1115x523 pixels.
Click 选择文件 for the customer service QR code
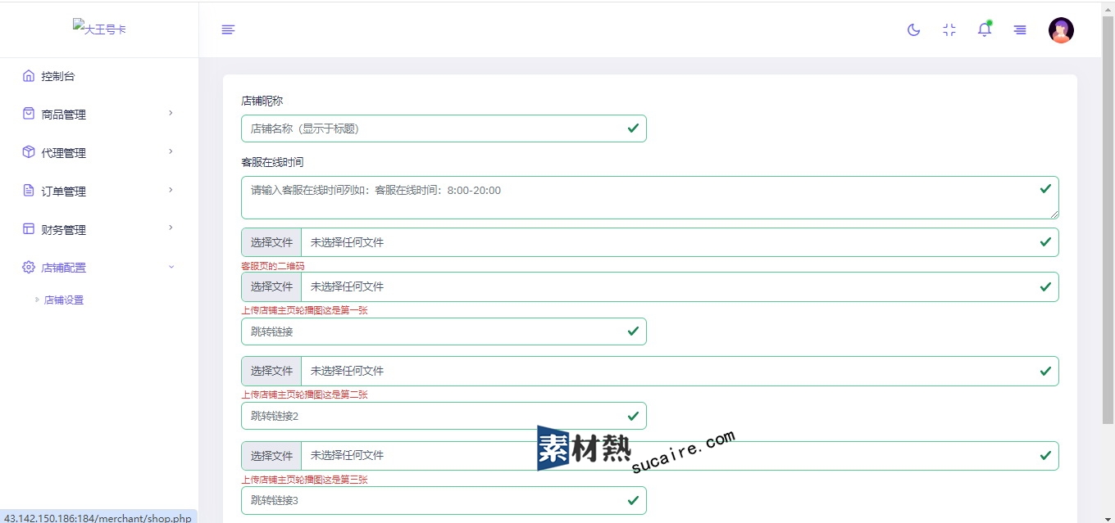[x=271, y=242]
